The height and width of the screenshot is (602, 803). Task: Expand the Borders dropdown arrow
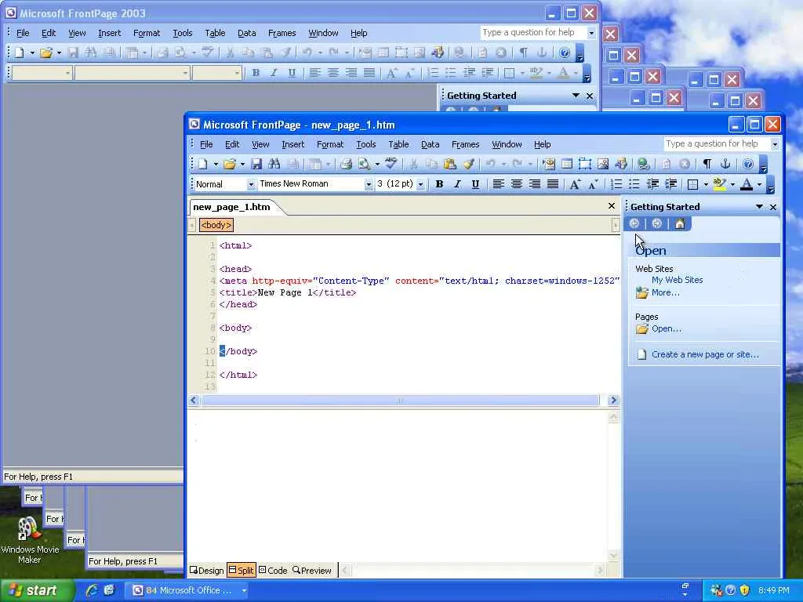click(707, 184)
